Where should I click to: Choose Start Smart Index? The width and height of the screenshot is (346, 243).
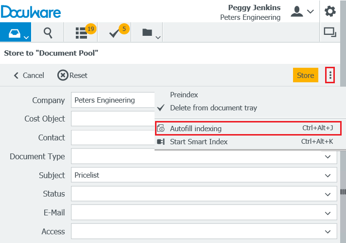point(198,142)
